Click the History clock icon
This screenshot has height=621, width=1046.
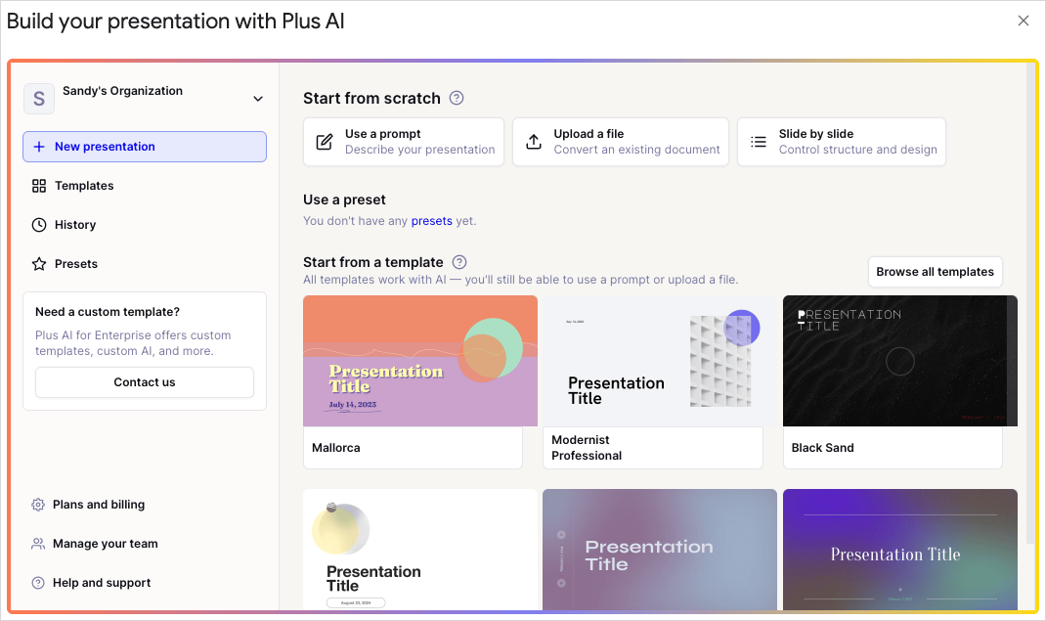point(39,225)
